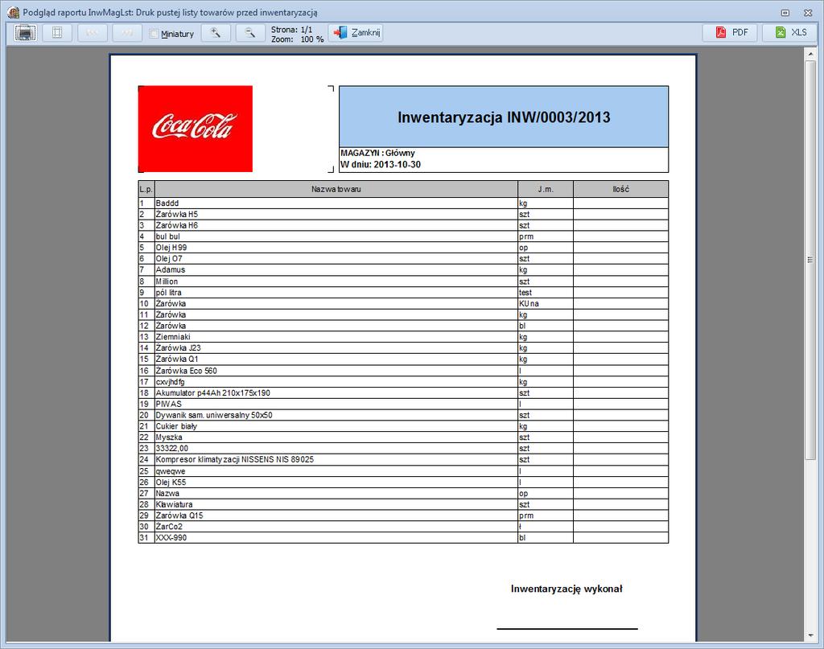
Task: Close the report preview window with X
Action: (x=808, y=13)
